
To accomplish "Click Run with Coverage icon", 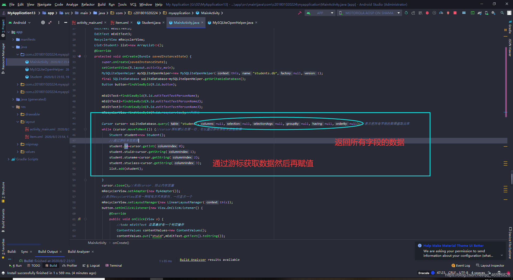I will 434,13.
